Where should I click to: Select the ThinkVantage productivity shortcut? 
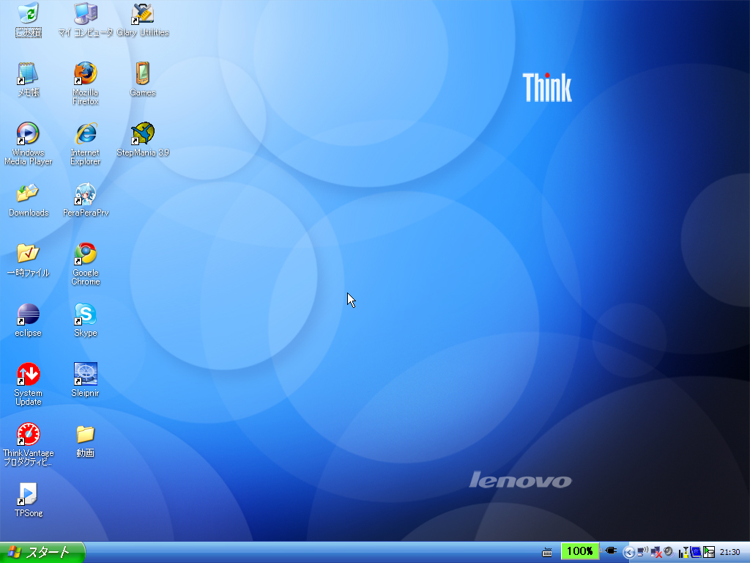click(29, 444)
